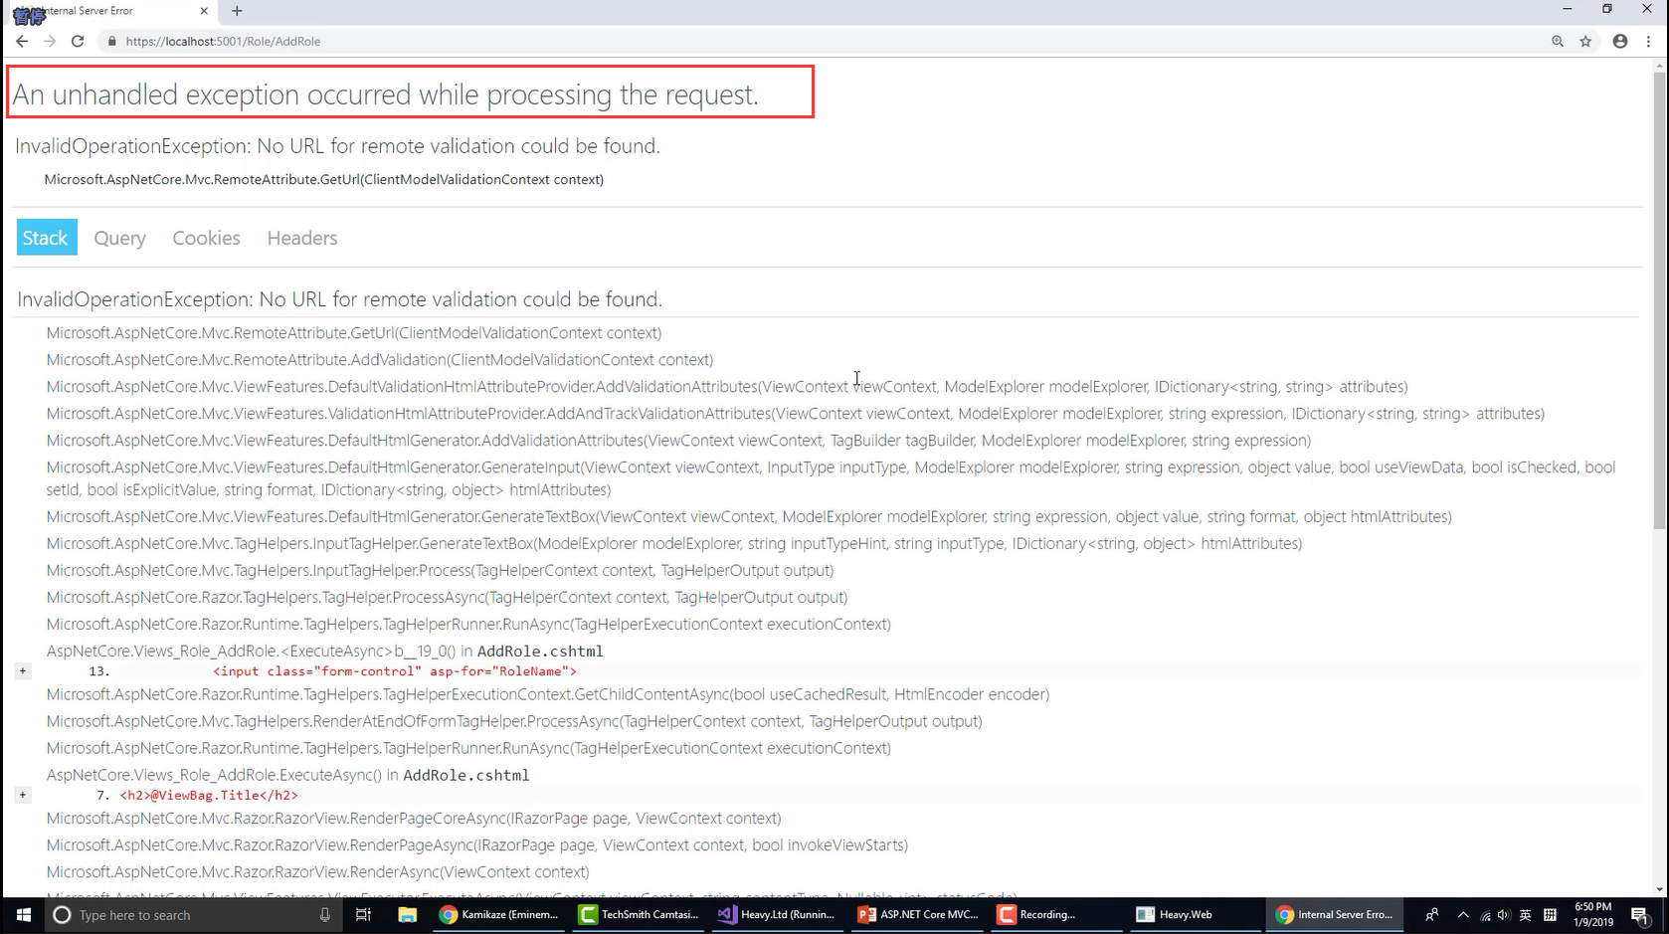Viewport: 1669px width, 934px height.
Task: Select the Stack tab
Action: tap(46, 238)
